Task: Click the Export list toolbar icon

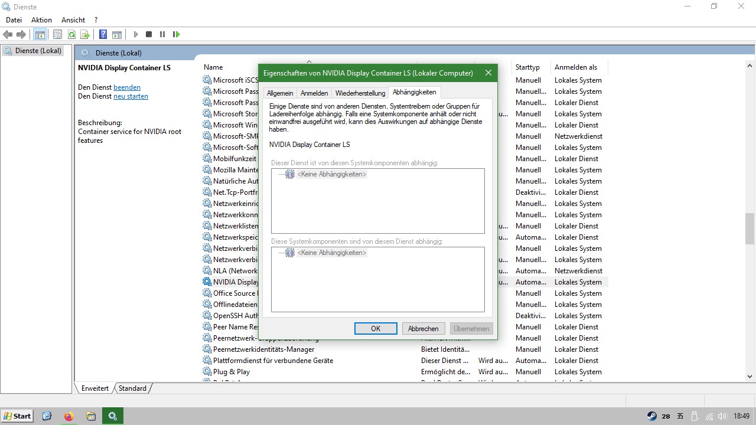Action: pyautogui.click(x=85, y=35)
